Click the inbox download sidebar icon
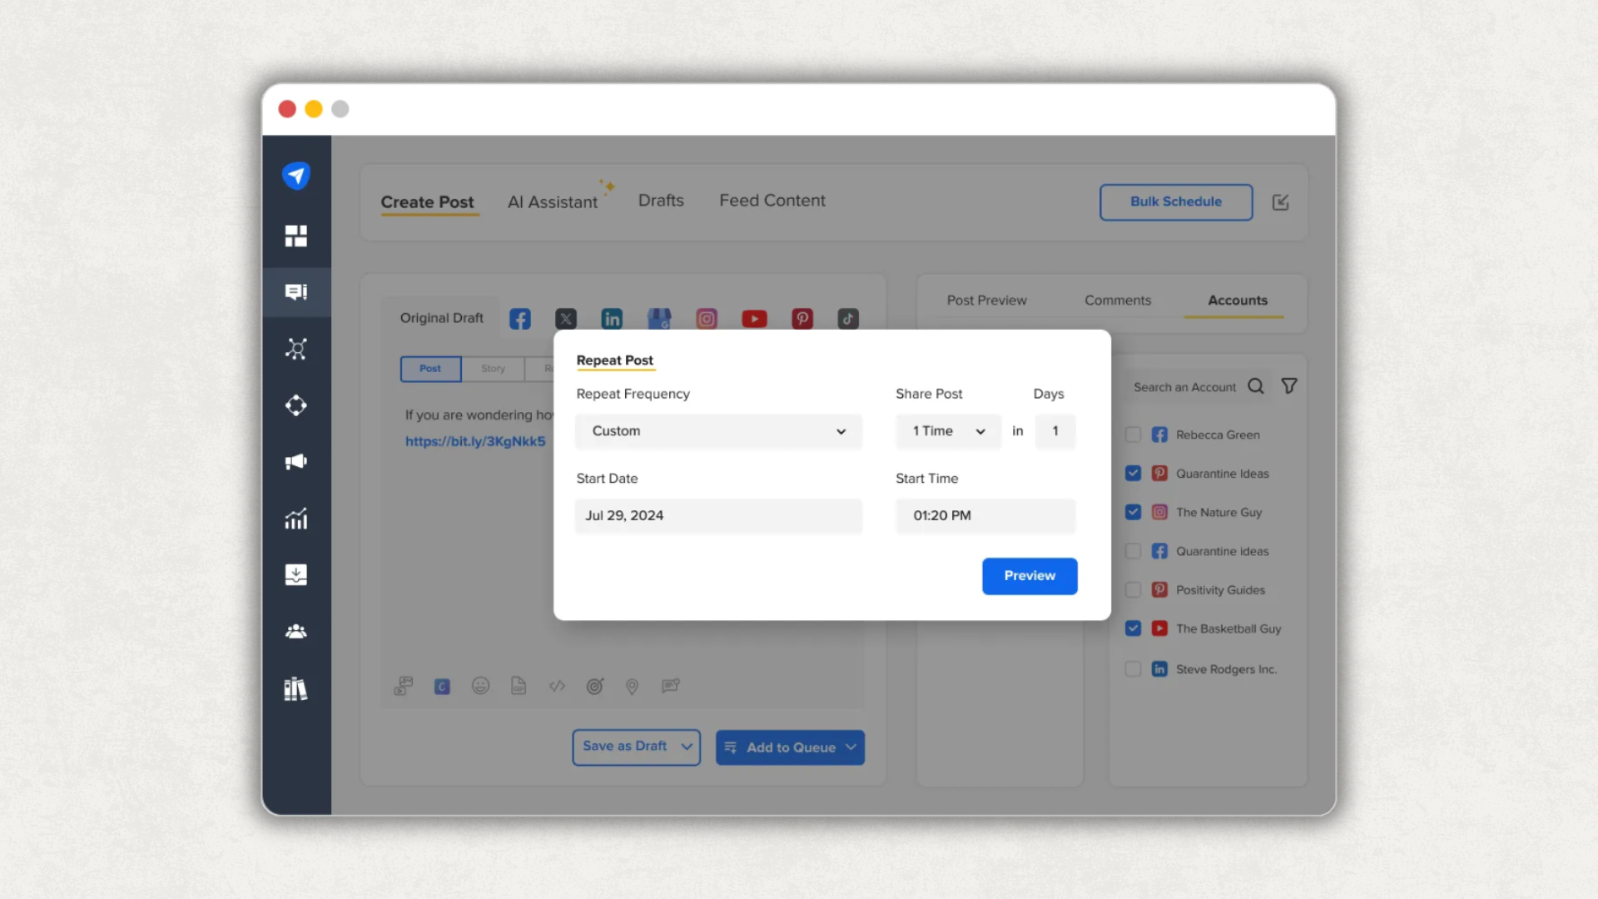The image size is (1598, 899). (x=296, y=574)
